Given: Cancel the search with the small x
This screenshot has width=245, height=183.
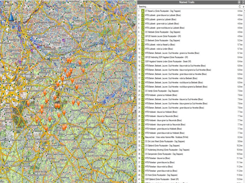Looking at the screenshot, I should coord(243,6).
